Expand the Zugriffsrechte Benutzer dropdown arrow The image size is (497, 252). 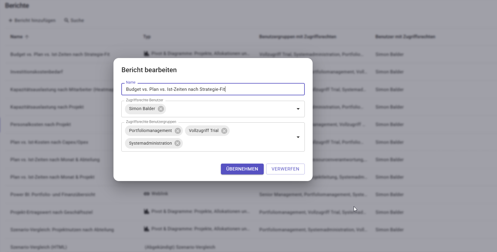(x=298, y=109)
